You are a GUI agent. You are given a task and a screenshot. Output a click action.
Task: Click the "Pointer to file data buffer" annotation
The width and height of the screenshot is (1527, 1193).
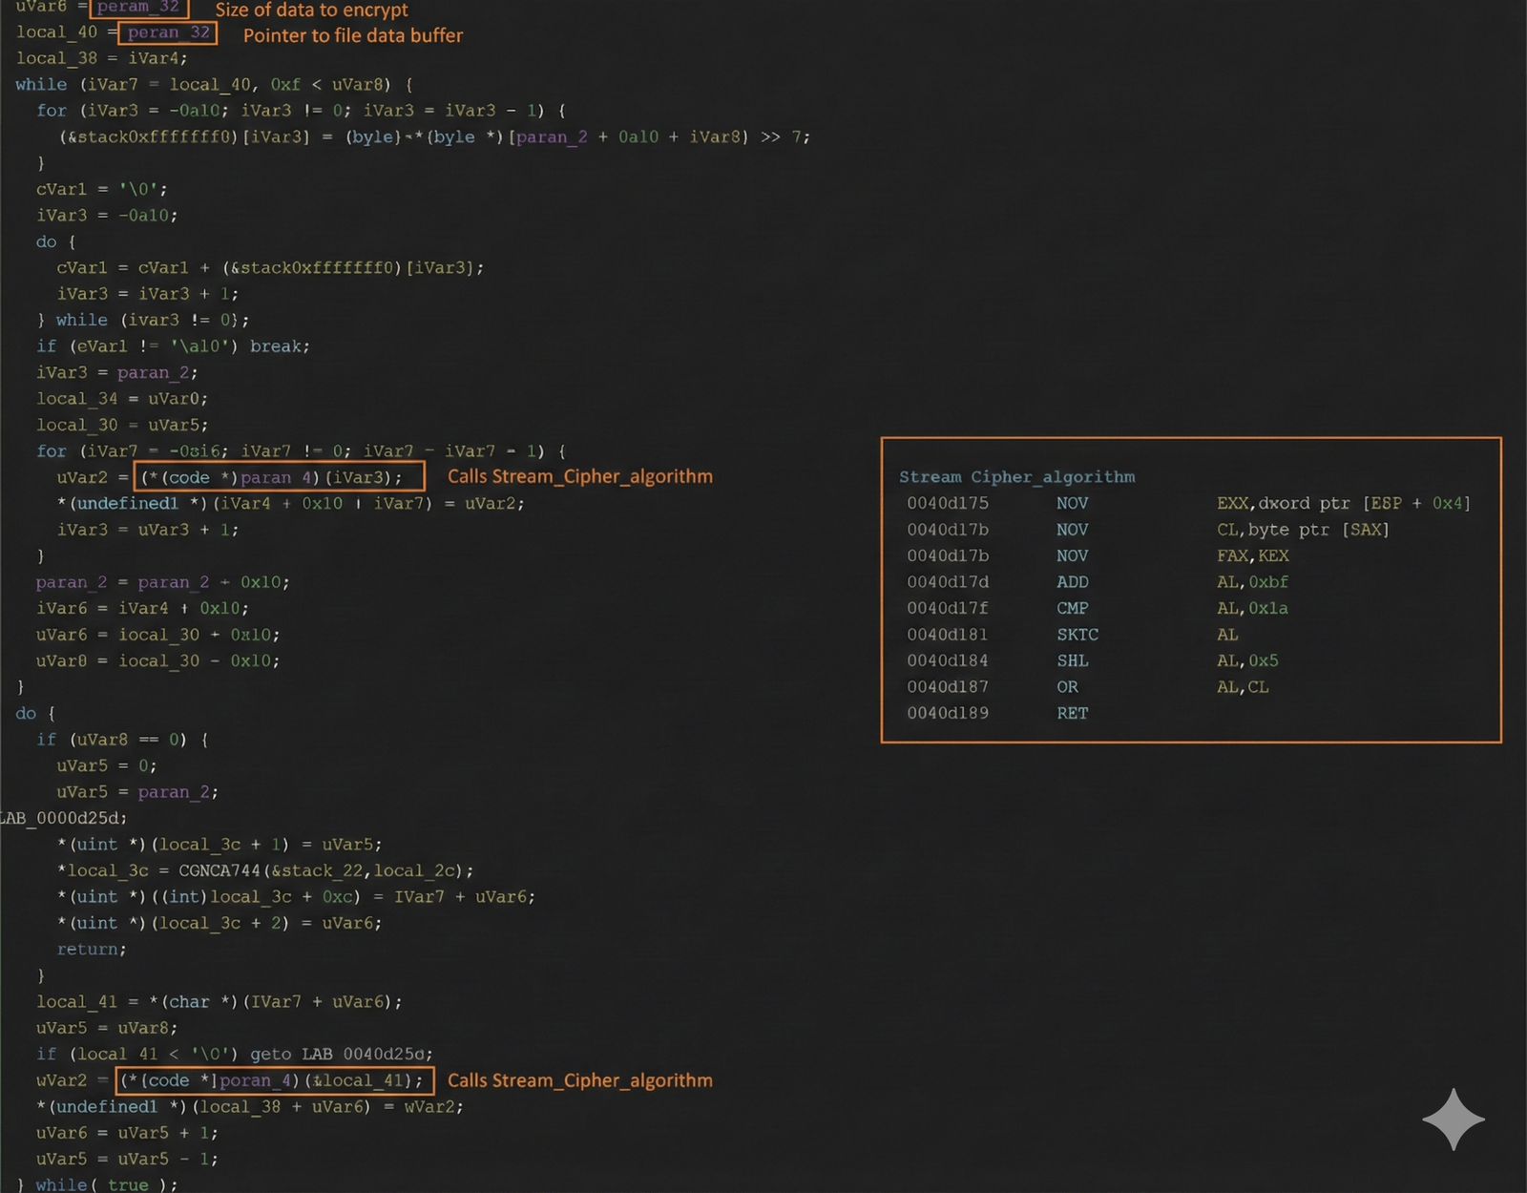coord(352,35)
